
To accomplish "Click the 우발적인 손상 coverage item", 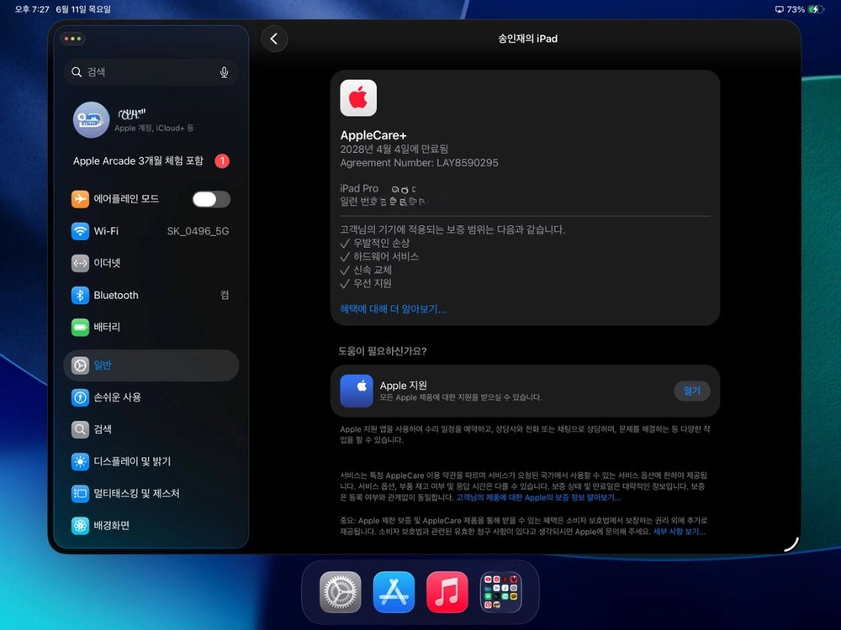I will 381,244.
